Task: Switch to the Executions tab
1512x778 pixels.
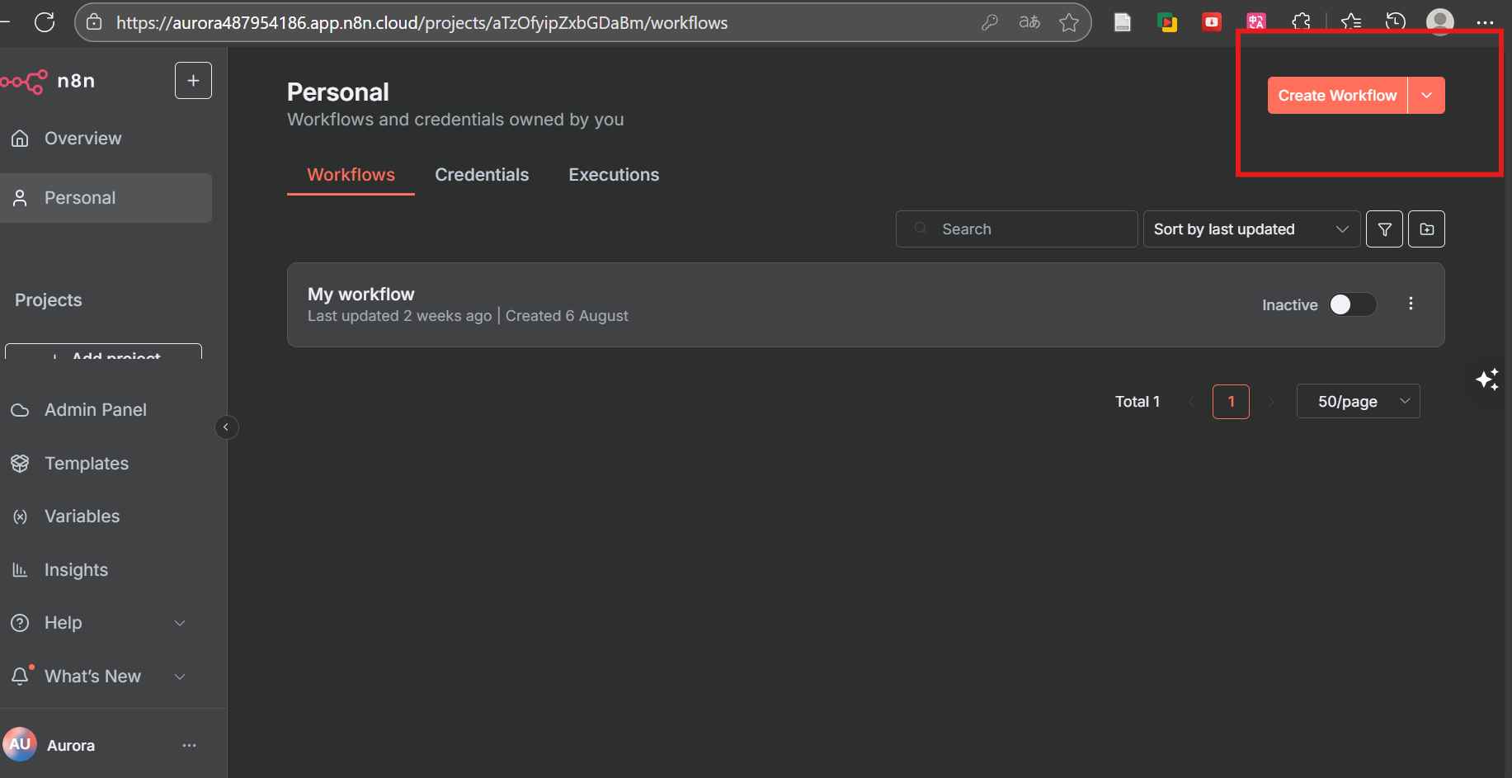Action: (614, 175)
